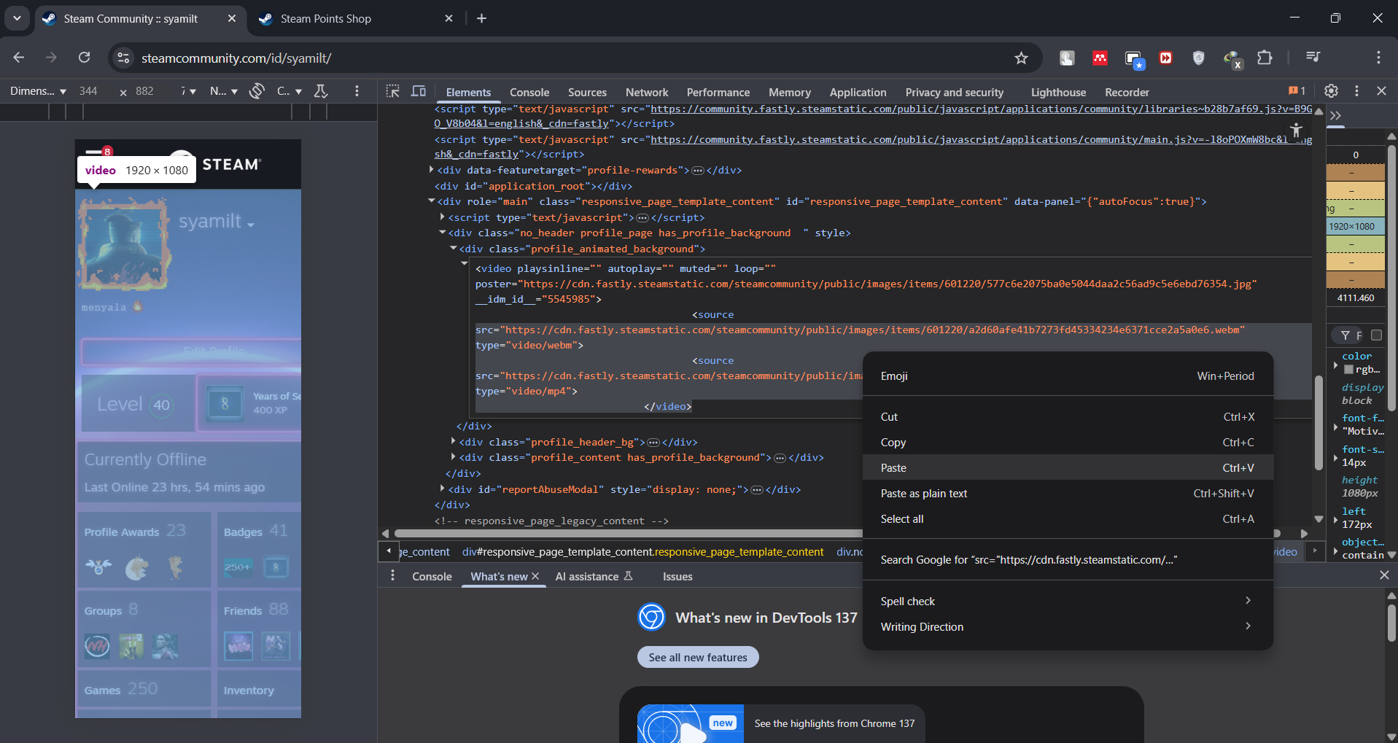This screenshot has width=1398, height=743.
Task: Open the browser Extensions puzzle icon
Action: point(1265,58)
